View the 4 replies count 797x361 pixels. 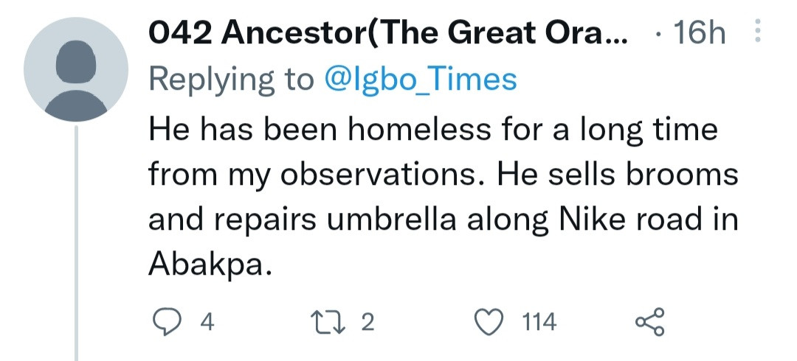[x=207, y=322]
